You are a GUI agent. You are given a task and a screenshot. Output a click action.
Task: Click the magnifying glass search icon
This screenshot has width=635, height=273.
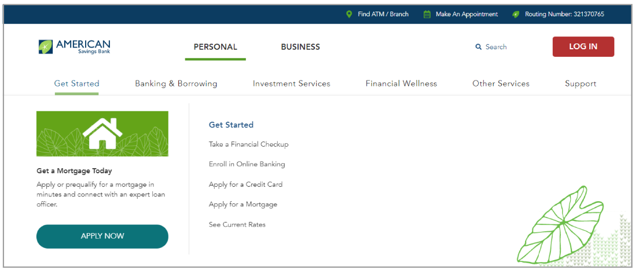click(478, 47)
